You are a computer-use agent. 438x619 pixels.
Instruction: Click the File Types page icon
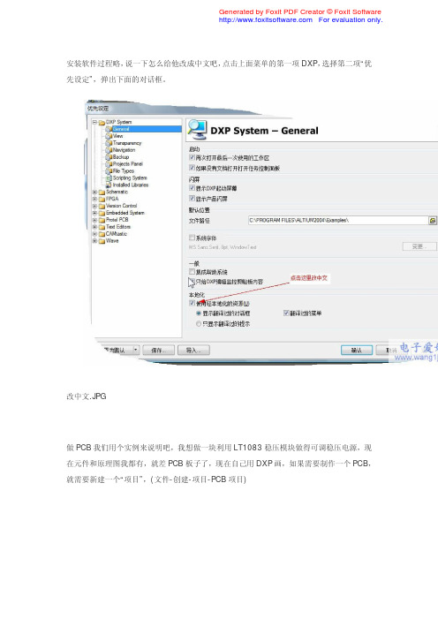[x=109, y=171]
